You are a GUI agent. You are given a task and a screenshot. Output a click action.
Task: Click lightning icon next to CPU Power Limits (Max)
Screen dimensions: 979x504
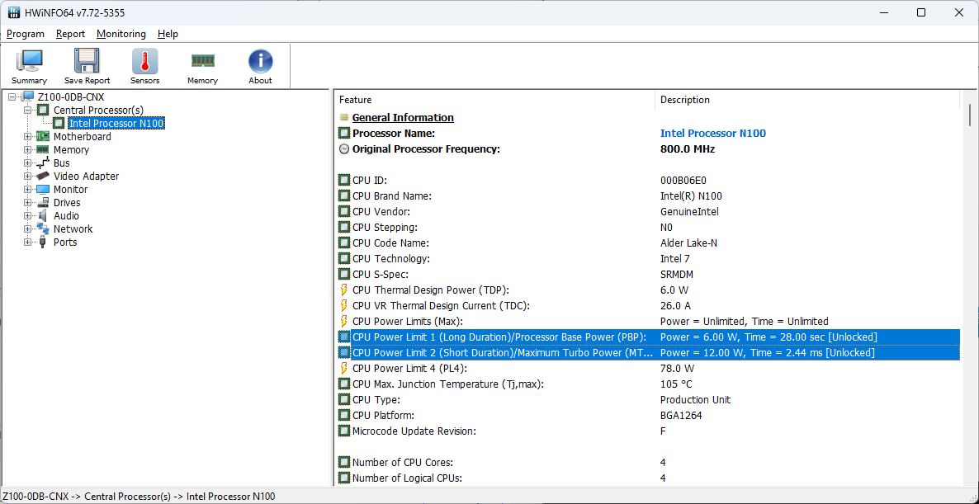pyautogui.click(x=343, y=321)
